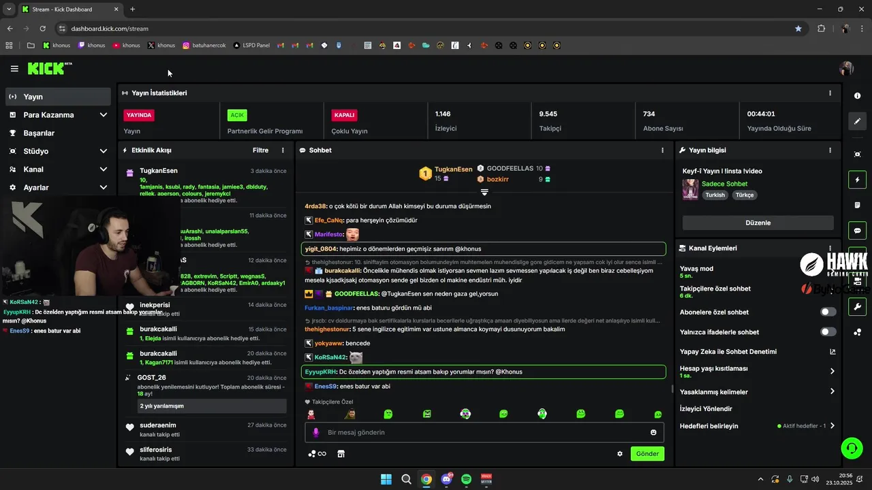This screenshot has height=490, width=872.
Task: Open Yayın İstatistikleri three-dot menu
Action: 830,93
